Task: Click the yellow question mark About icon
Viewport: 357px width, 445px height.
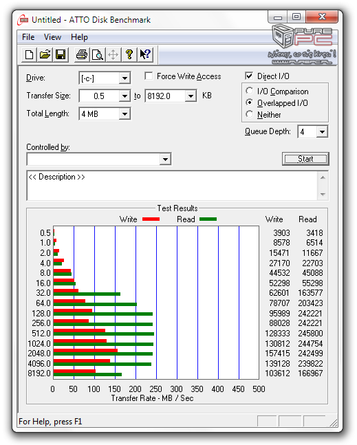Action: tap(129, 54)
